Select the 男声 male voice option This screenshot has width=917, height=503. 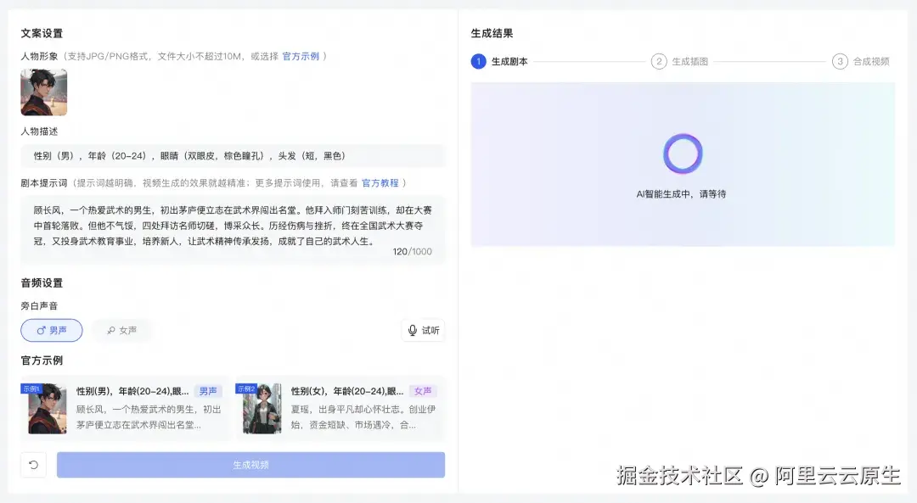51,330
